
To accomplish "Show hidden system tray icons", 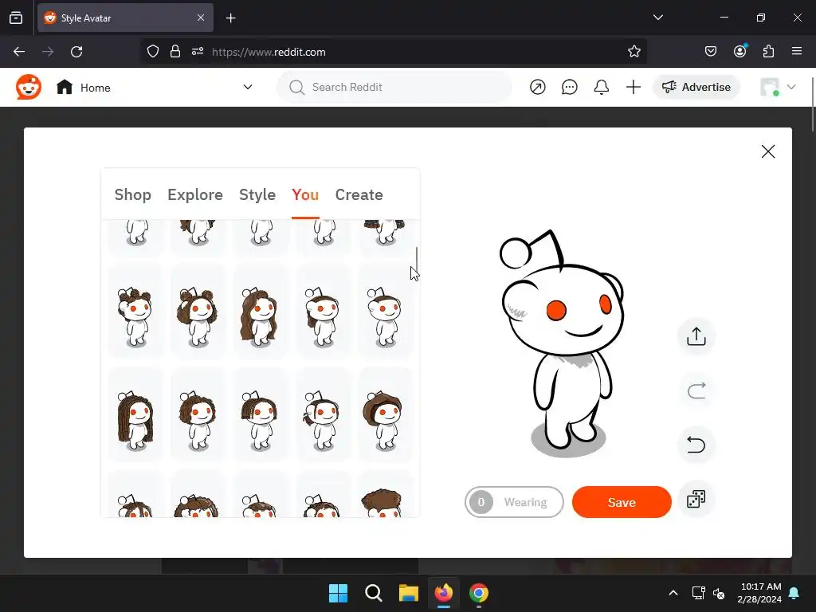I will click(x=673, y=593).
